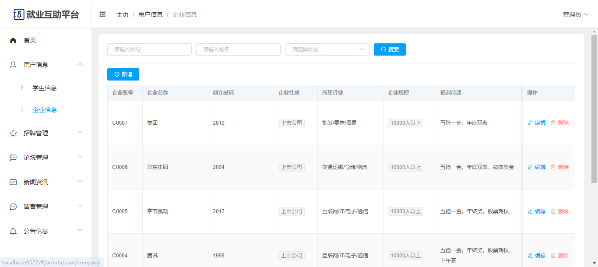Select 学生信息 in the sidebar
The height and width of the screenshot is (267, 598).
tap(45, 88)
